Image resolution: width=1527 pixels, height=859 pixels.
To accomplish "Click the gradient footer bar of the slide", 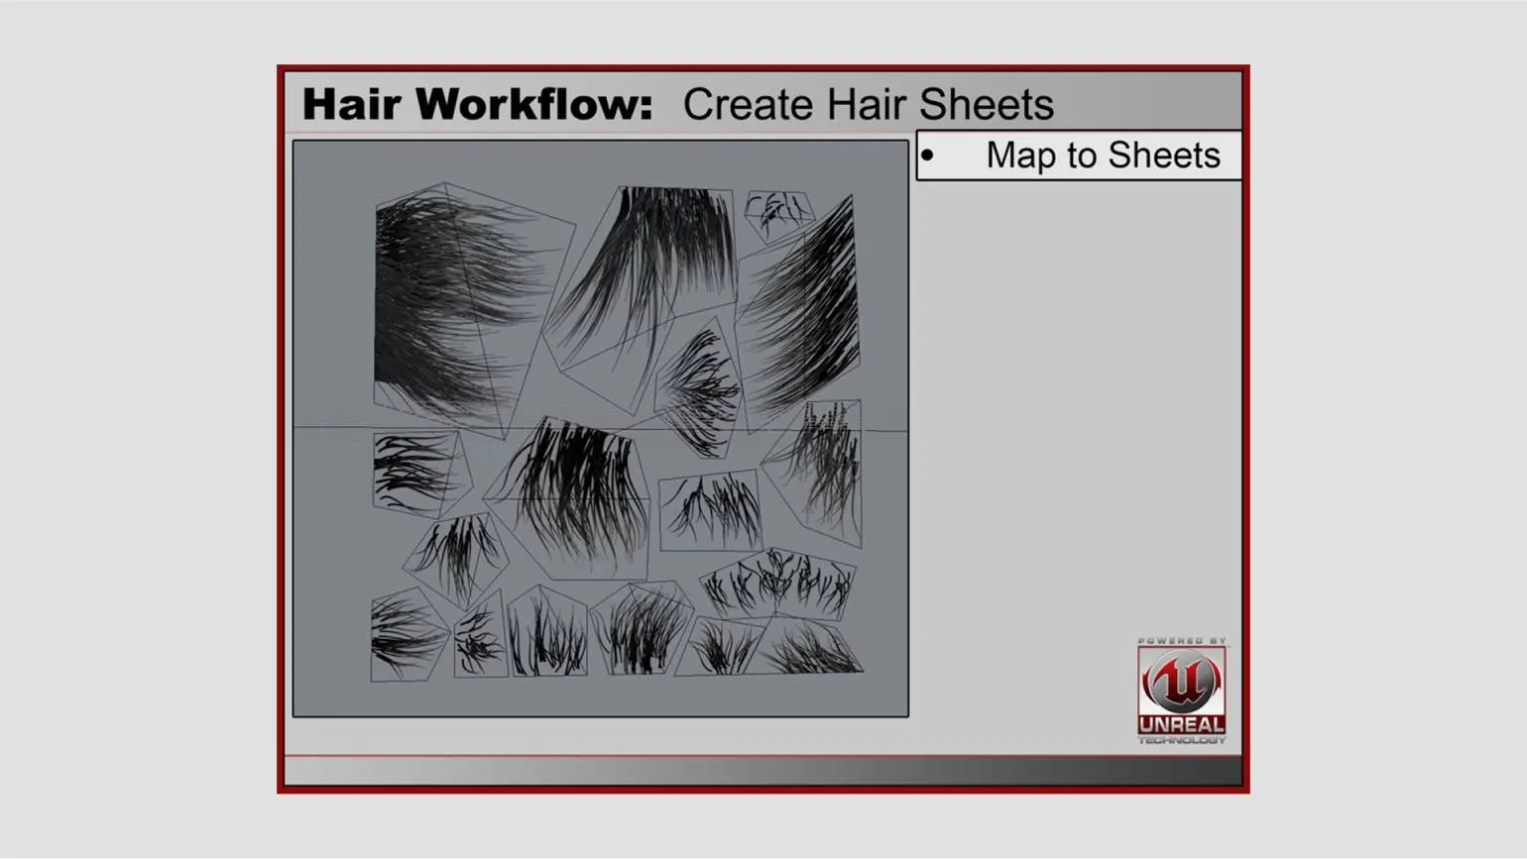I will click(x=762, y=771).
